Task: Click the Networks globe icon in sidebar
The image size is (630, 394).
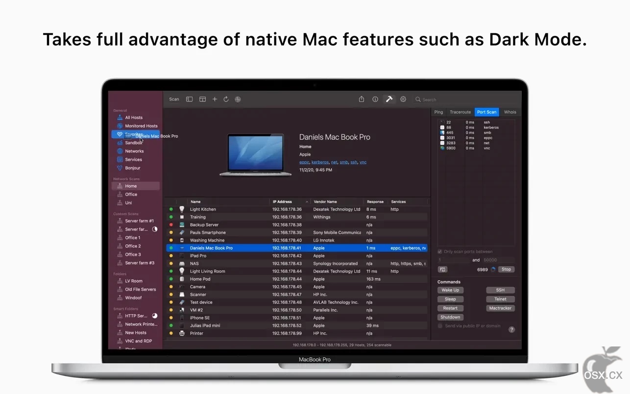Action: click(x=120, y=151)
